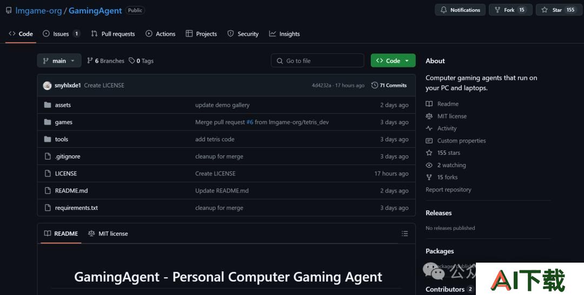Open the Projects tab

click(x=202, y=34)
